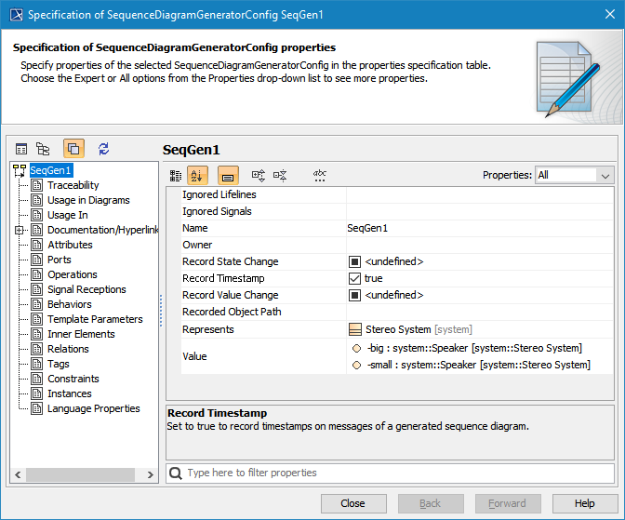The image size is (625, 520).
Task: Click the categorized view properties icon
Action: coord(176,175)
